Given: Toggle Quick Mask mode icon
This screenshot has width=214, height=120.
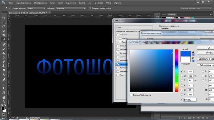Looking at the screenshot, I should 4,114.
